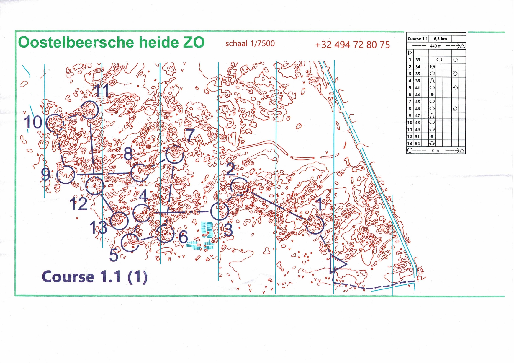Click the start triangle symbol in the description table
The height and width of the screenshot is (363, 514).
[x=410, y=53]
